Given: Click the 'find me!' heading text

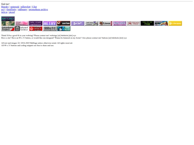Looking at the screenshot, I should point(5,4).
